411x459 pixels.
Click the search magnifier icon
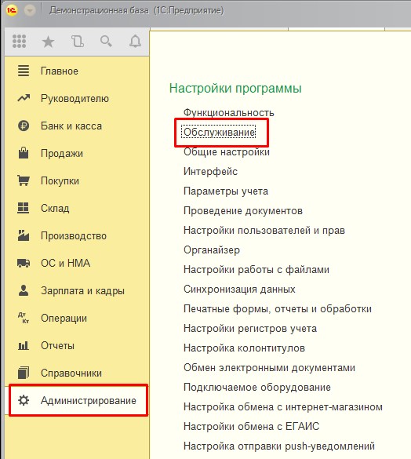point(106,42)
